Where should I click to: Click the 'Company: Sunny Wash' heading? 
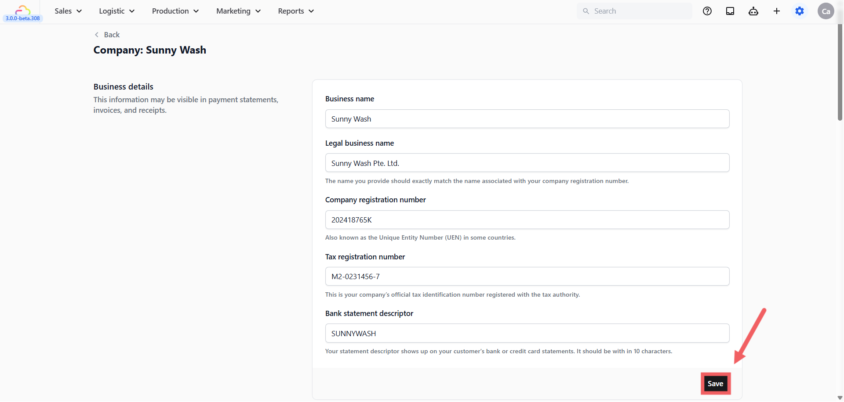149,50
